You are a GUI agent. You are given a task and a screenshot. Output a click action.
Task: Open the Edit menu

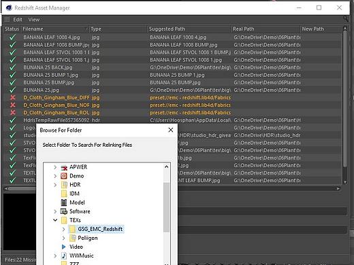pos(18,20)
